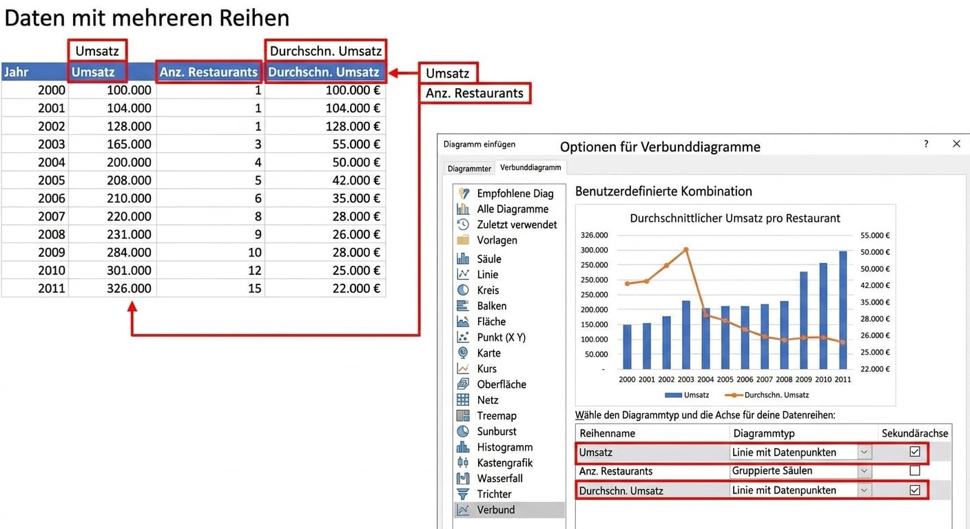
Task: Choose the Kastengrafik box plot icon
Action: pos(463,463)
